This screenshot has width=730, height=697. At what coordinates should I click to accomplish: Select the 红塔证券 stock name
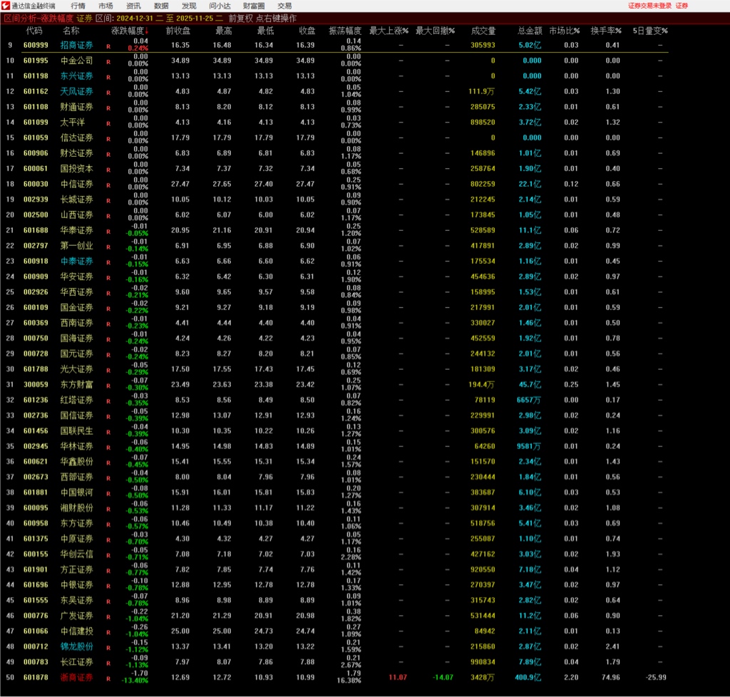pos(77,400)
